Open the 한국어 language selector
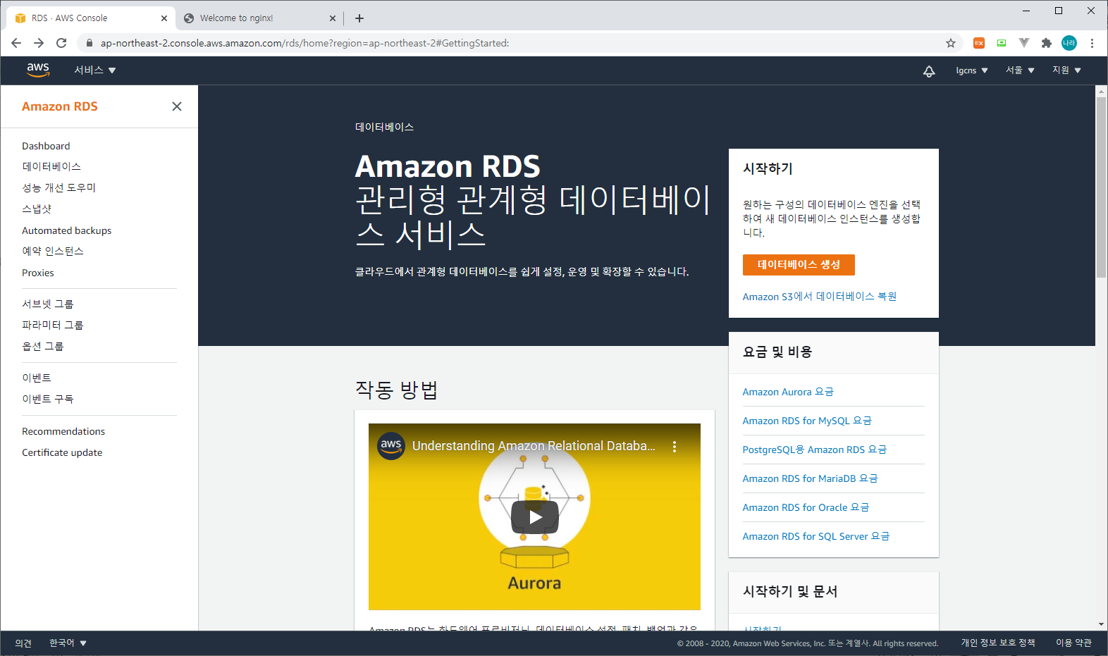1108x656 pixels. (68, 643)
